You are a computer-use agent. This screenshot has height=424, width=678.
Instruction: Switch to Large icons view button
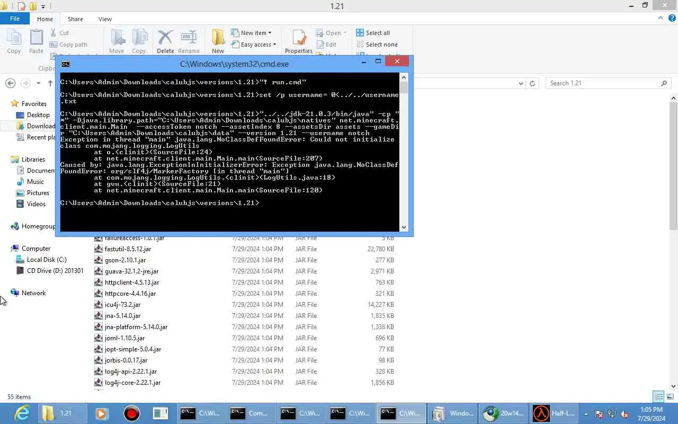coord(670,396)
